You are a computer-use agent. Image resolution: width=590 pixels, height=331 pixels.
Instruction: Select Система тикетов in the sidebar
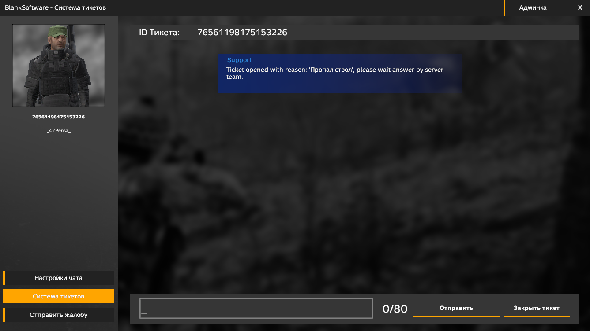pos(59,296)
